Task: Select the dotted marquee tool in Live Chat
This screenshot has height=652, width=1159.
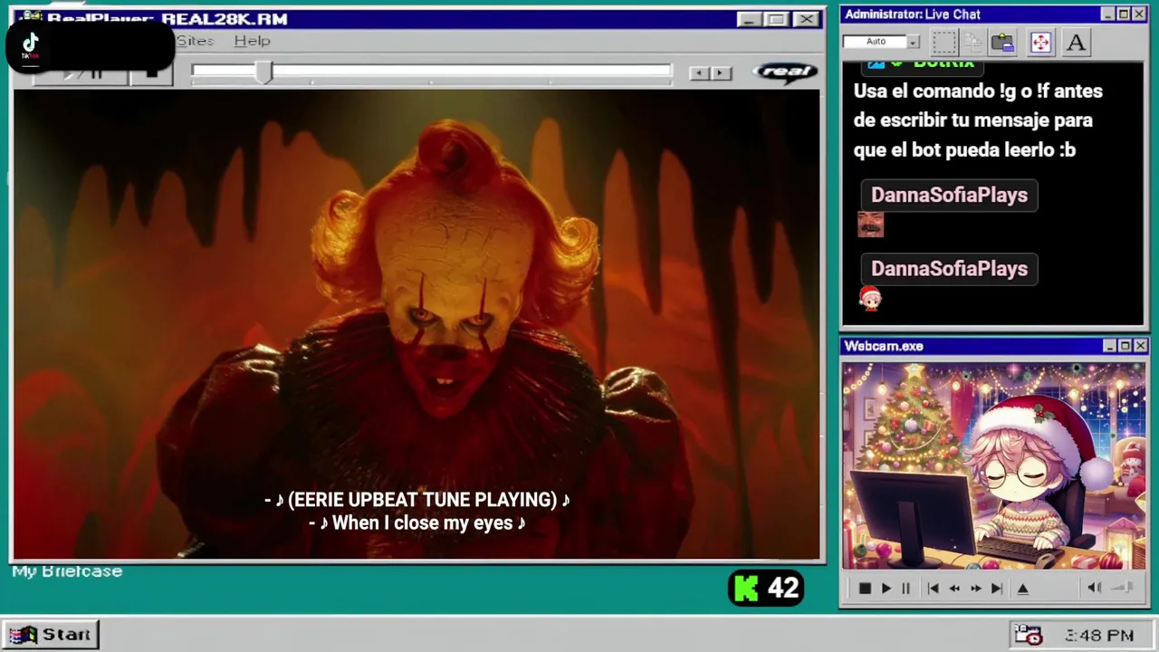Action: [x=944, y=42]
